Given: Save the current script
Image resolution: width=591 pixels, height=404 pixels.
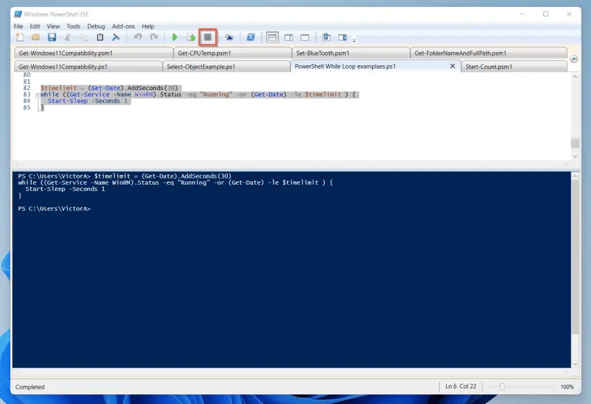Looking at the screenshot, I should (x=52, y=37).
